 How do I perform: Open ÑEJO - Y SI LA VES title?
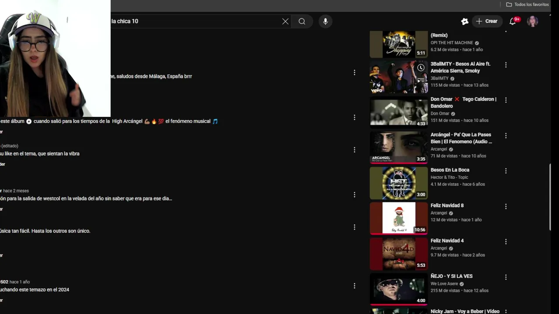click(452, 276)
